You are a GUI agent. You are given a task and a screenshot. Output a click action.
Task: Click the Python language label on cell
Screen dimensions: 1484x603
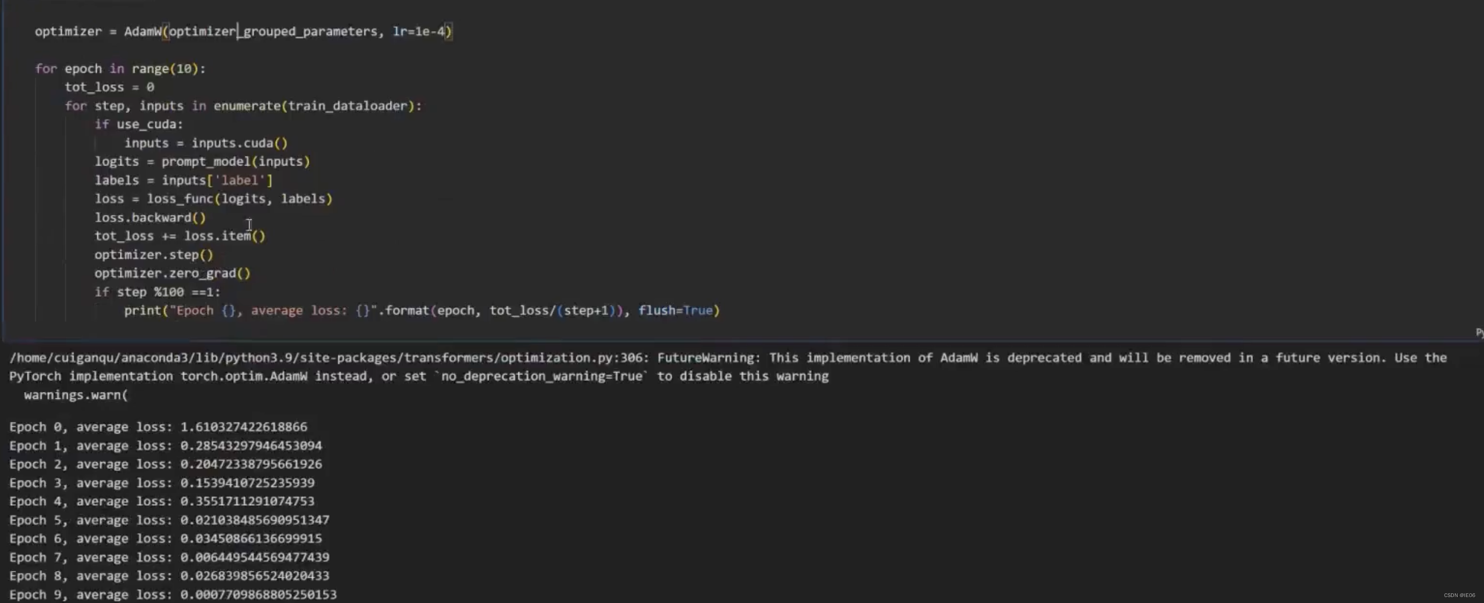click(x=1479, y=332)
